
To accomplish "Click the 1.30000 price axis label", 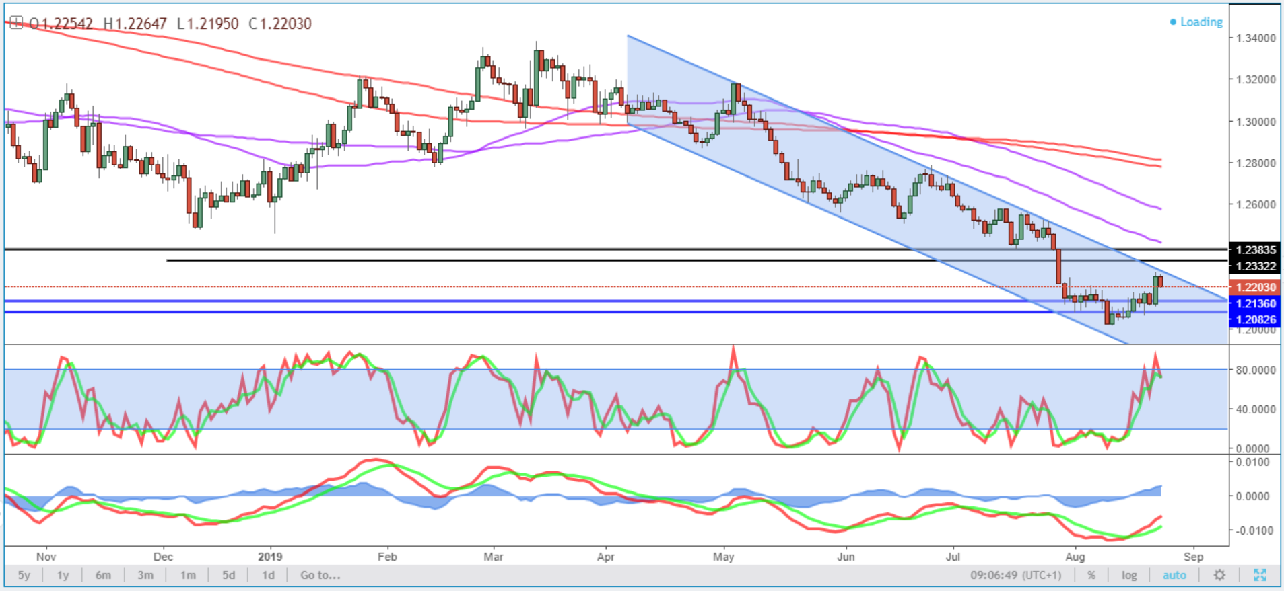I will (x=1256, y=122).
